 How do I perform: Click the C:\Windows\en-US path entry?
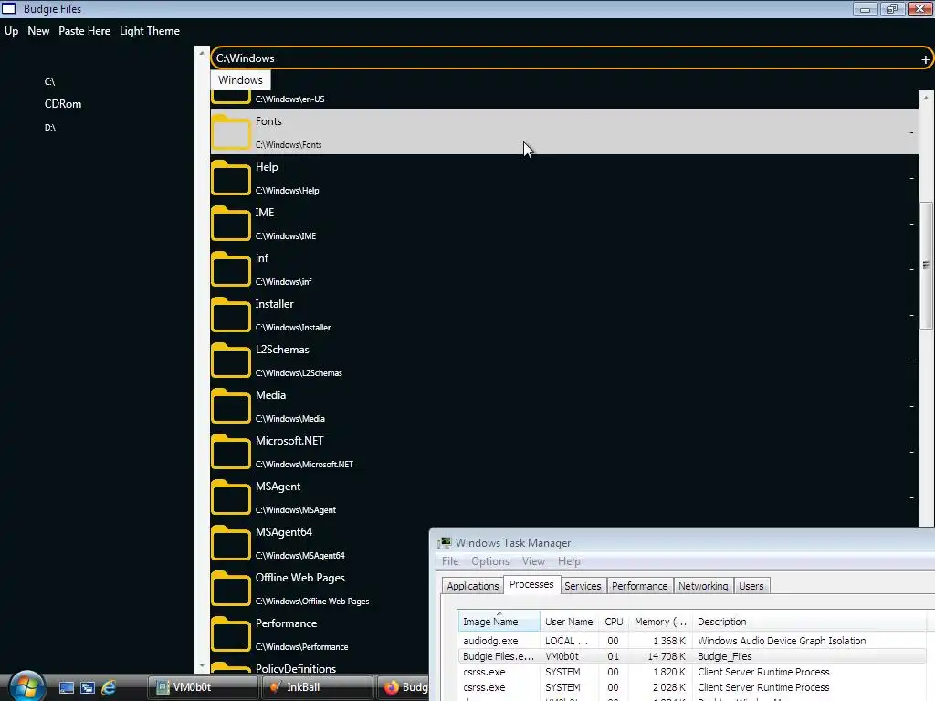click(x=289, y=99)
